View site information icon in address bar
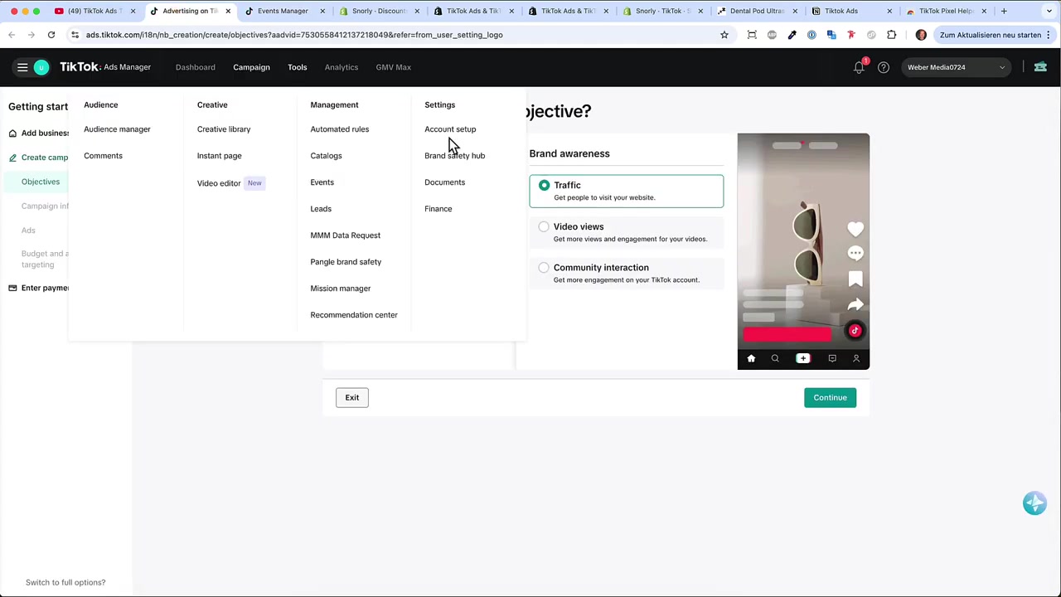The width and height of the screenshot is (1061, 597). tap(75, 35)
